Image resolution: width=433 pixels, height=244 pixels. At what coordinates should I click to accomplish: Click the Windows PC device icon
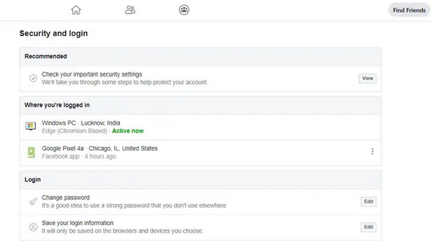(x=31, y=127)
